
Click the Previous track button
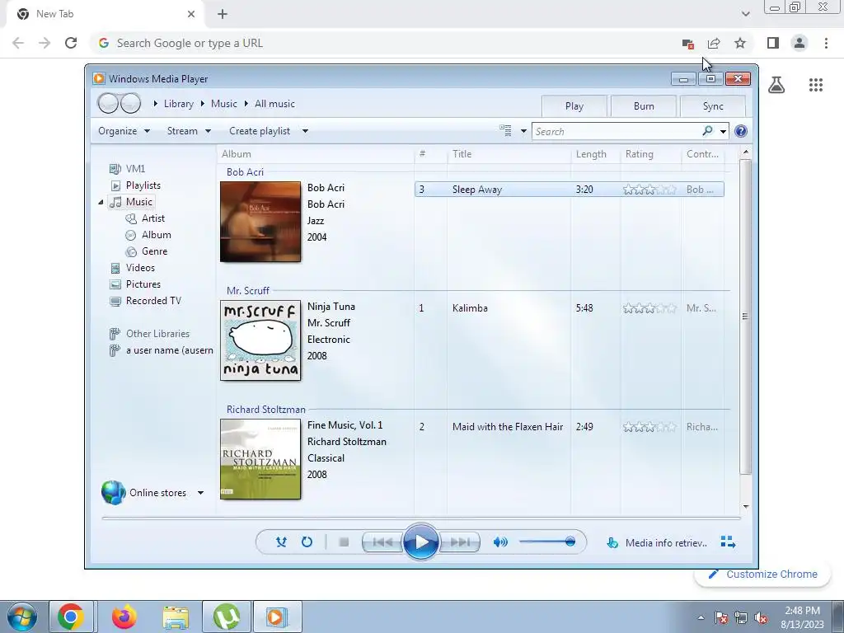click(382, 542)
